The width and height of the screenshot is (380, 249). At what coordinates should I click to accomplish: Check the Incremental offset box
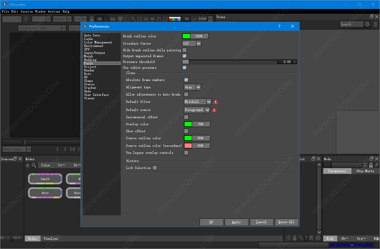(x=186, y=117)
